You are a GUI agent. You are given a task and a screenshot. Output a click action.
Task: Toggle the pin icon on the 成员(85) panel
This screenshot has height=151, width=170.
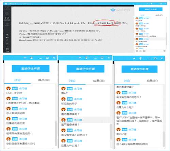point(140,59)
